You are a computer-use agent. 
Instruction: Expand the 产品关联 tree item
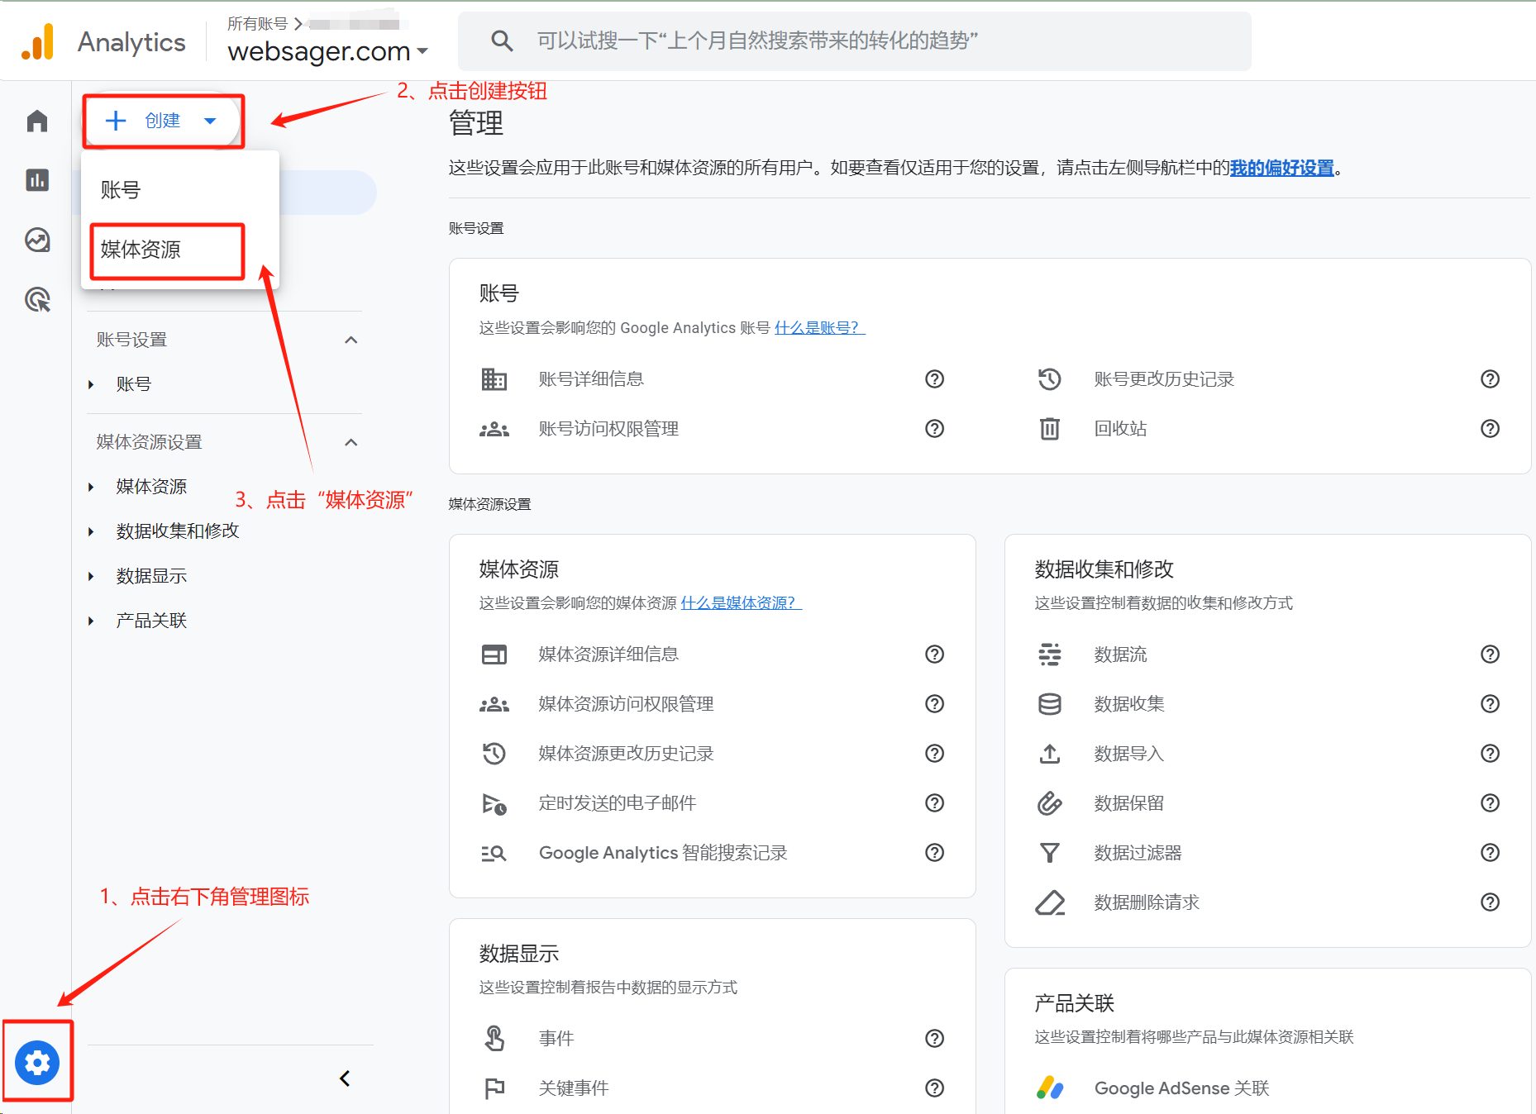[x=91, y=621]
